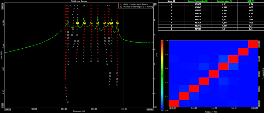The image size is (264, 113).
Task: Click damped frequency cell 1359,49
Action: pyautogui.click(x=198, y=26)
